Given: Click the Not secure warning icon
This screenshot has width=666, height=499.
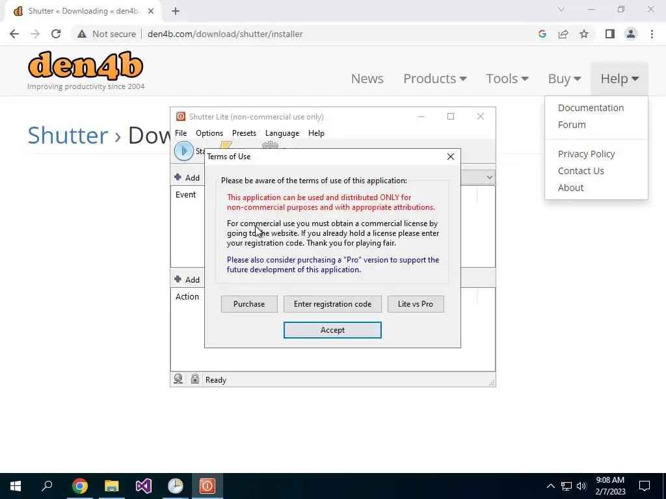Looking at the screenshot, I should [x=81, y=34].
